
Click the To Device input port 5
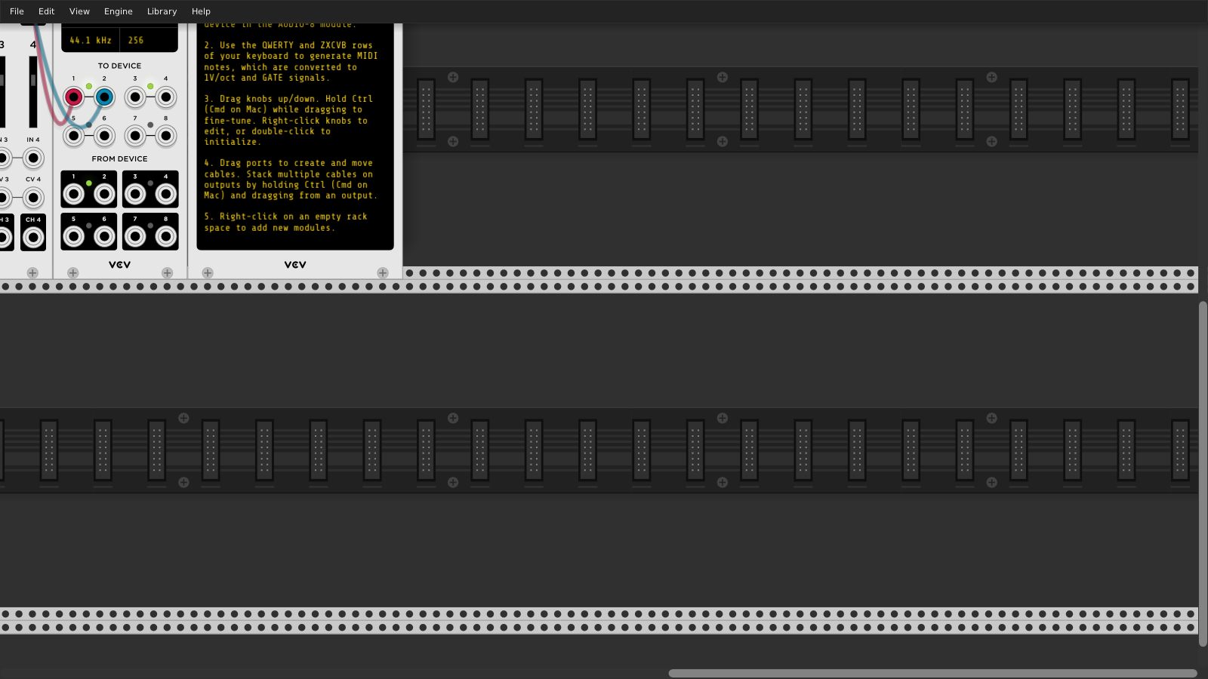(73, 136)
